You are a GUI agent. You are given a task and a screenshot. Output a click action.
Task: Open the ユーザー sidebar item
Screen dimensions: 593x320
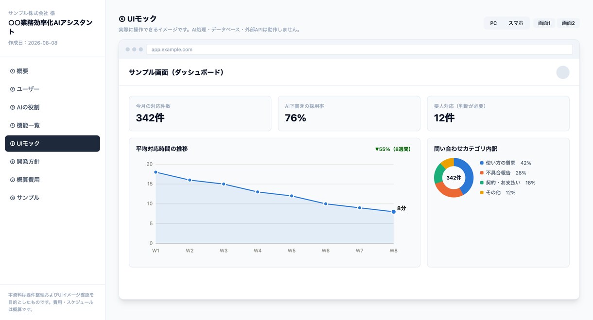pyautogui.click(x=52, y=89)
